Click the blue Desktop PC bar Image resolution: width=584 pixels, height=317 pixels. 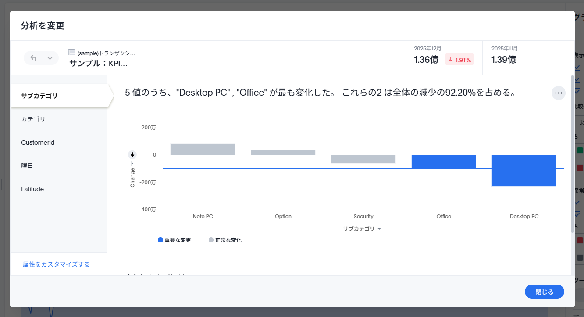(x=523, y=171)
